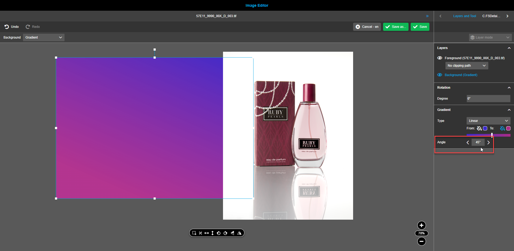Open the Resize by percentage tool

tap(200, 233)
